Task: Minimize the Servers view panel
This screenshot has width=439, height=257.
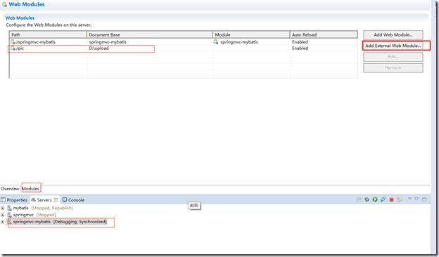Action: pos(416,199)
